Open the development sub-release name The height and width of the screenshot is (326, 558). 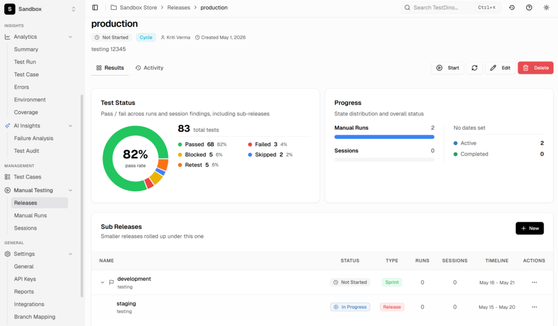tap(134, 279)
